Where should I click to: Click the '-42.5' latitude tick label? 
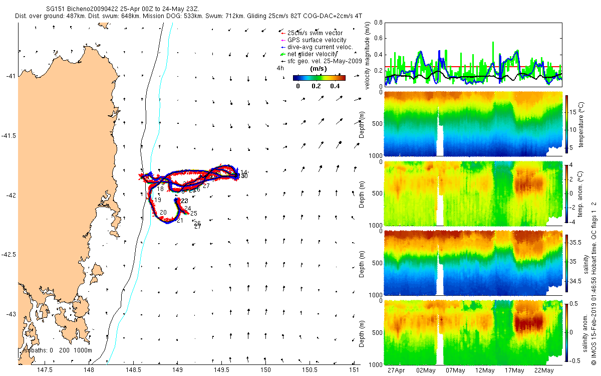(9, 255)
